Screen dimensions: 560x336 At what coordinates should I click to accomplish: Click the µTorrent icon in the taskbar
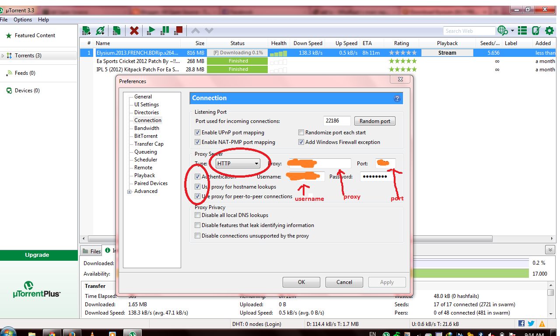[x=132, y=332]
